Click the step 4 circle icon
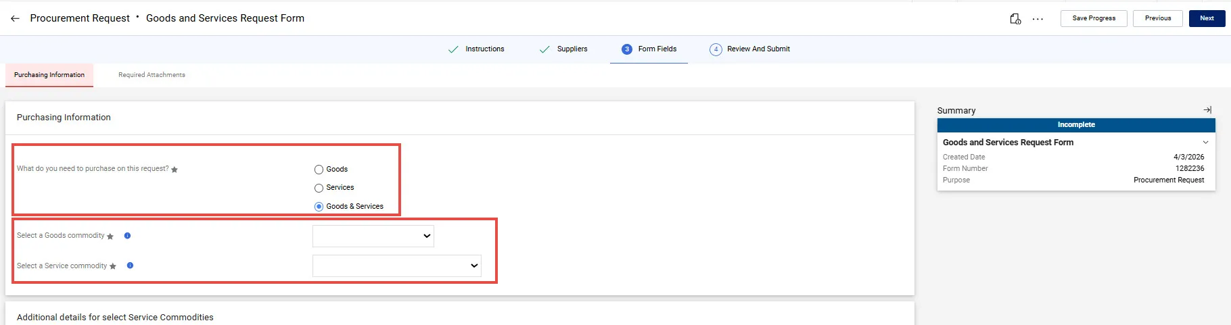Viewport: 1231px width, 325px height. (716, 49)
